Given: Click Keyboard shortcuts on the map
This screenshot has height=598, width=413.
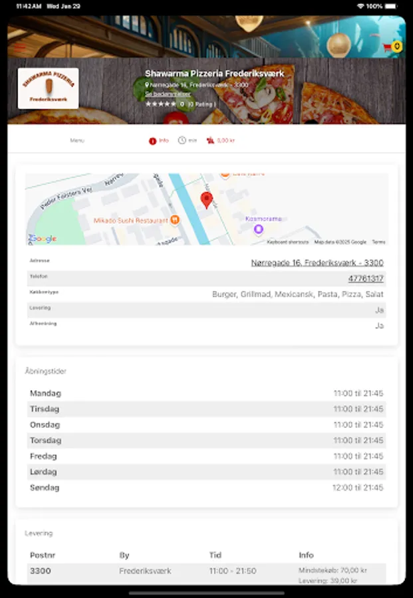Looking at the screenshot, I should click(288, 242).
